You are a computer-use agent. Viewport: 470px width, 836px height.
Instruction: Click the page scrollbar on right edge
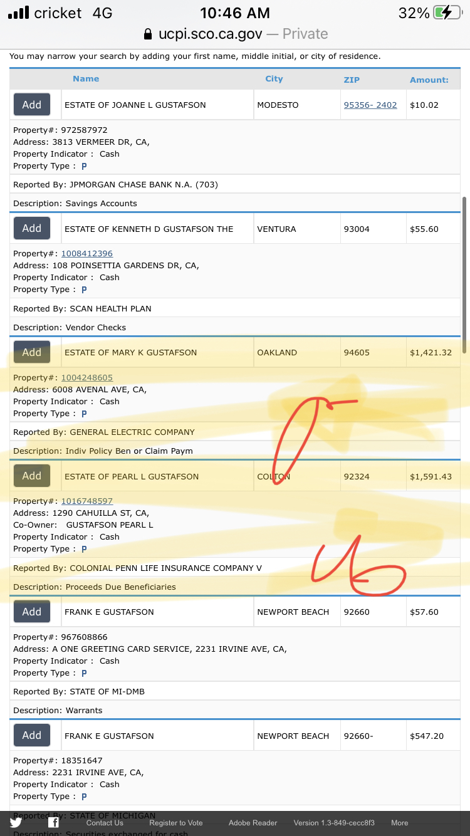pos(464,274)
